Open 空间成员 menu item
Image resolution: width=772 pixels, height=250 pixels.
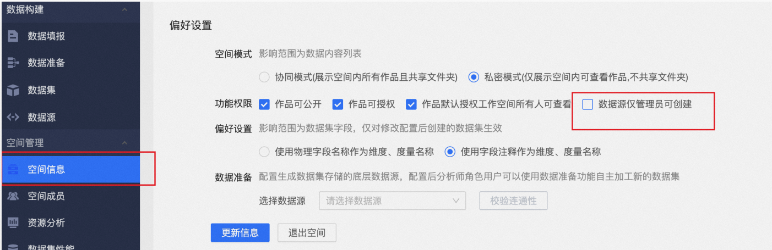[46, 196]
